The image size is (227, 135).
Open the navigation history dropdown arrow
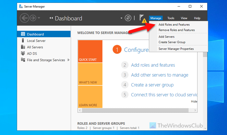tap(40, 18)
